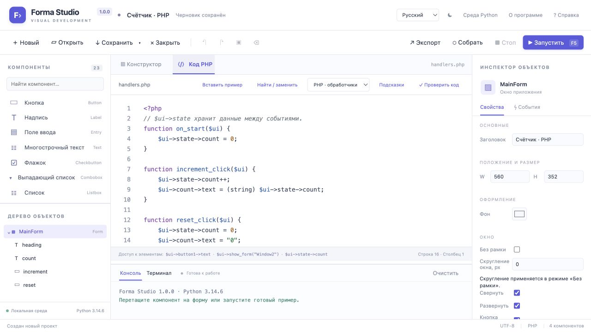Click 4 компонентов in the status bar
591x332 pixels.
point(567,326)
